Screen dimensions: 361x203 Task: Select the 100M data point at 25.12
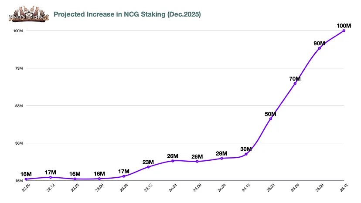coord(344,30)
